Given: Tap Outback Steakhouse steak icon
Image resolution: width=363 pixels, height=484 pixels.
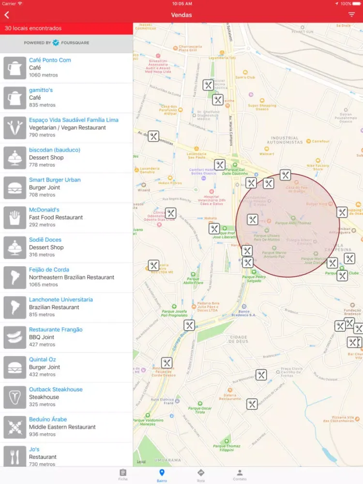Looking at the screenshot, I should [15, 397].
